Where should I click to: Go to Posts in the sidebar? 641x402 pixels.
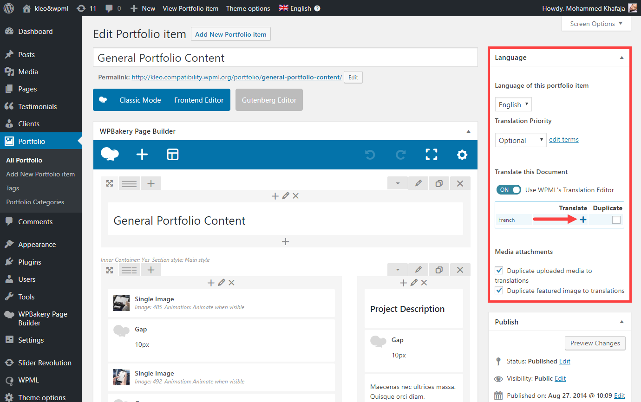[x=26, y=54]
